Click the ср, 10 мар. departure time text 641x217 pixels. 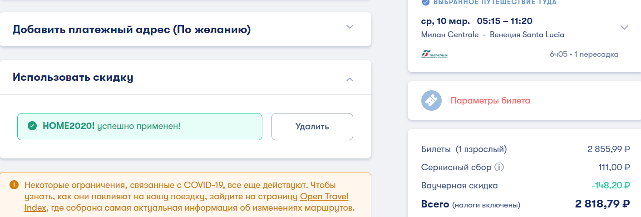477,21
